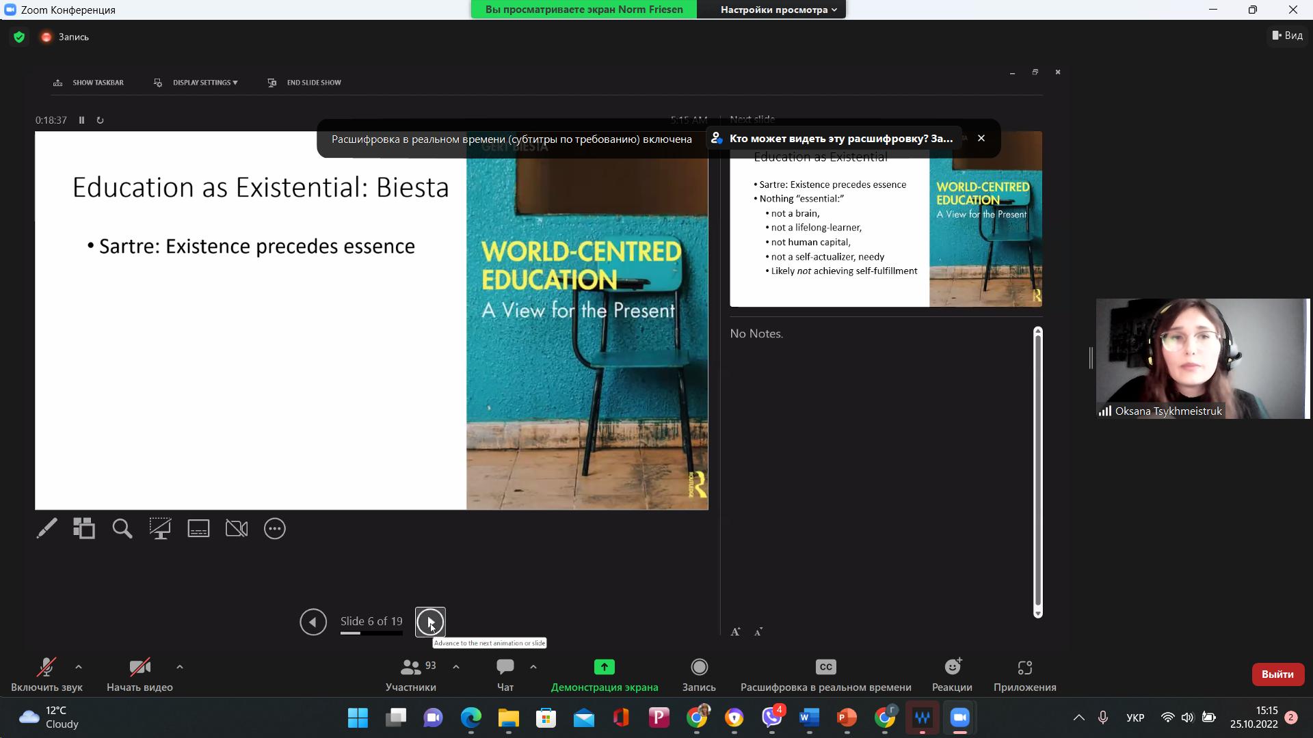Expand Настройки просмотра dropdown
Screen dimensions: 1313x738
coord(778,10)
